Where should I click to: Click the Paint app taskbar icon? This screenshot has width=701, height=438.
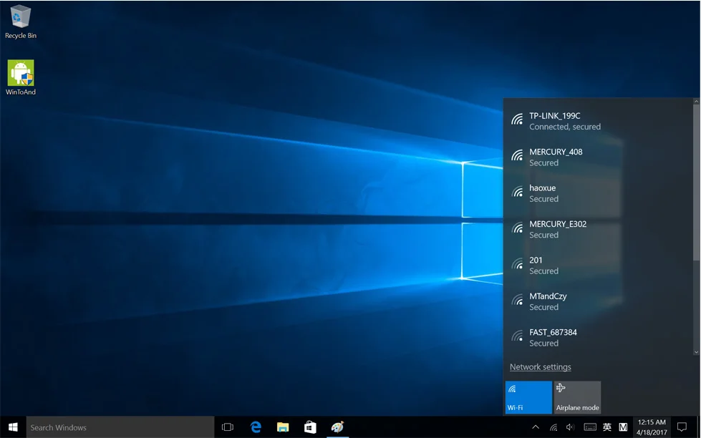(337, 427)
